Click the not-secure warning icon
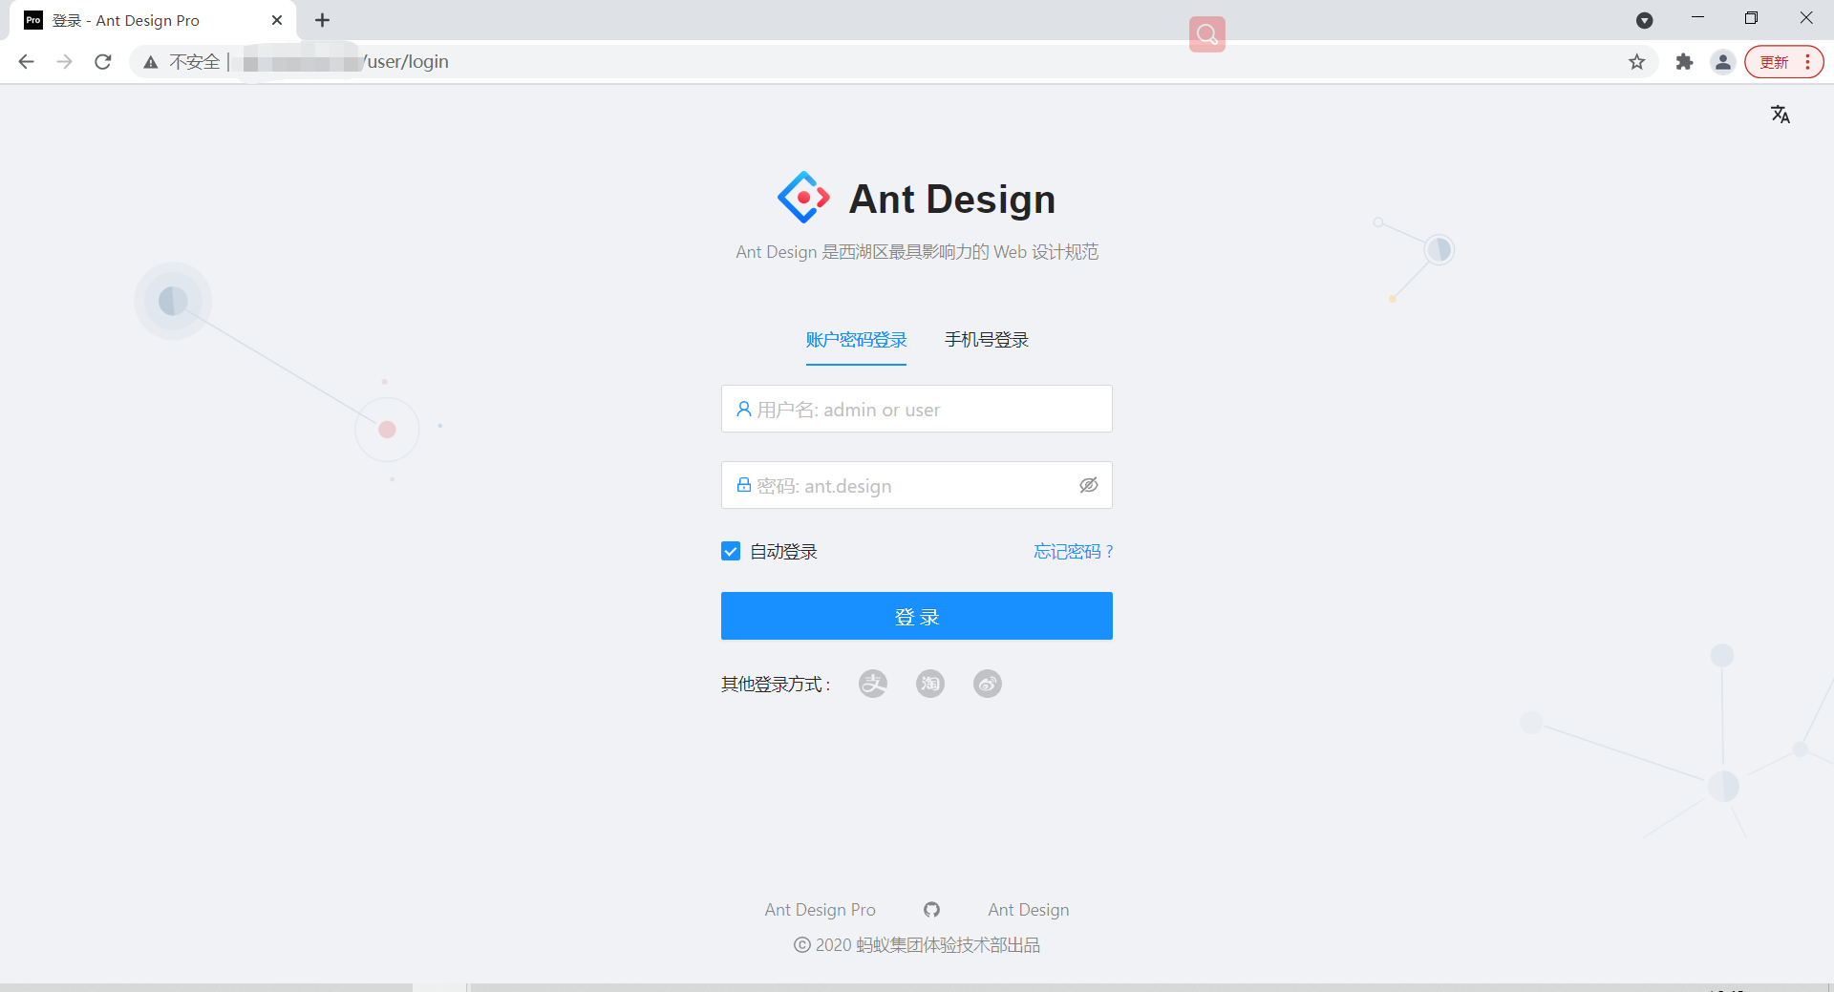This screenshot has height=992, width=1834. coord(150,62)
